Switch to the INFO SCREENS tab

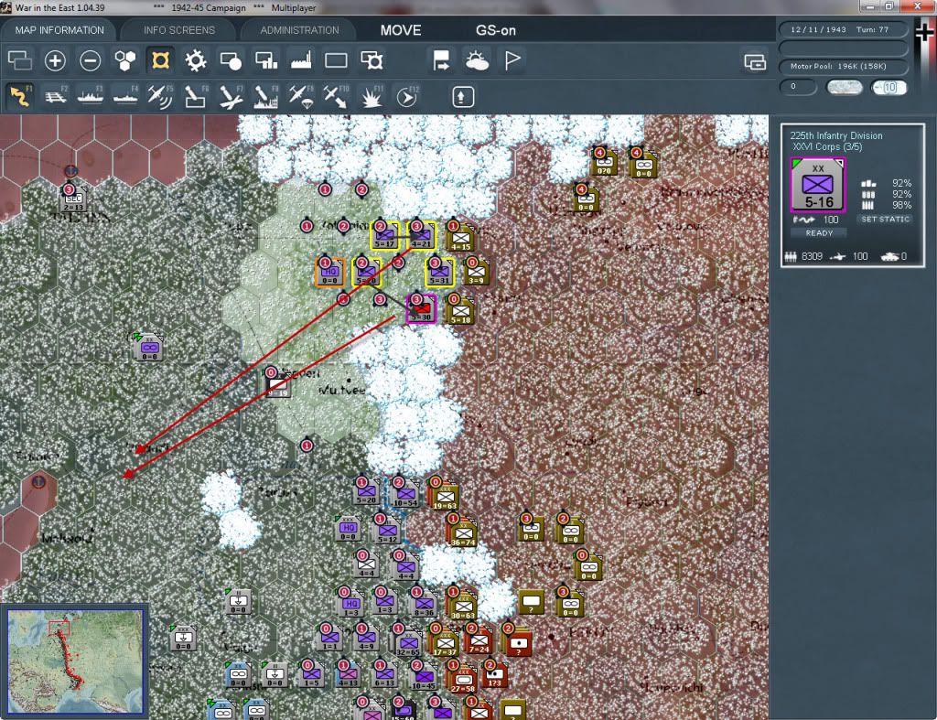click(x=178, y=30)
